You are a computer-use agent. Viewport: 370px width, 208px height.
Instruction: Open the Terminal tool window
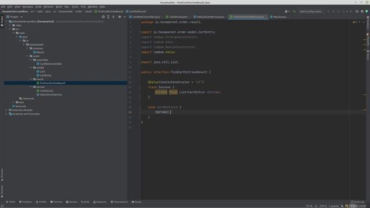pyautogui.click(x=56, y=202)
